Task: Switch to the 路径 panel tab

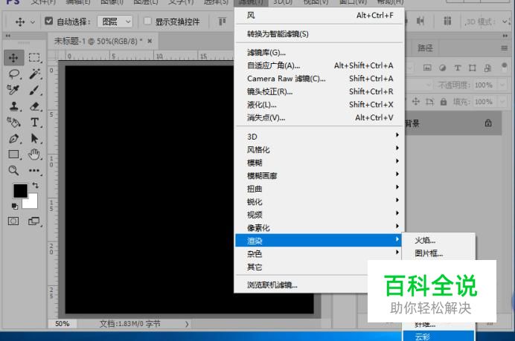Action: 425,48
